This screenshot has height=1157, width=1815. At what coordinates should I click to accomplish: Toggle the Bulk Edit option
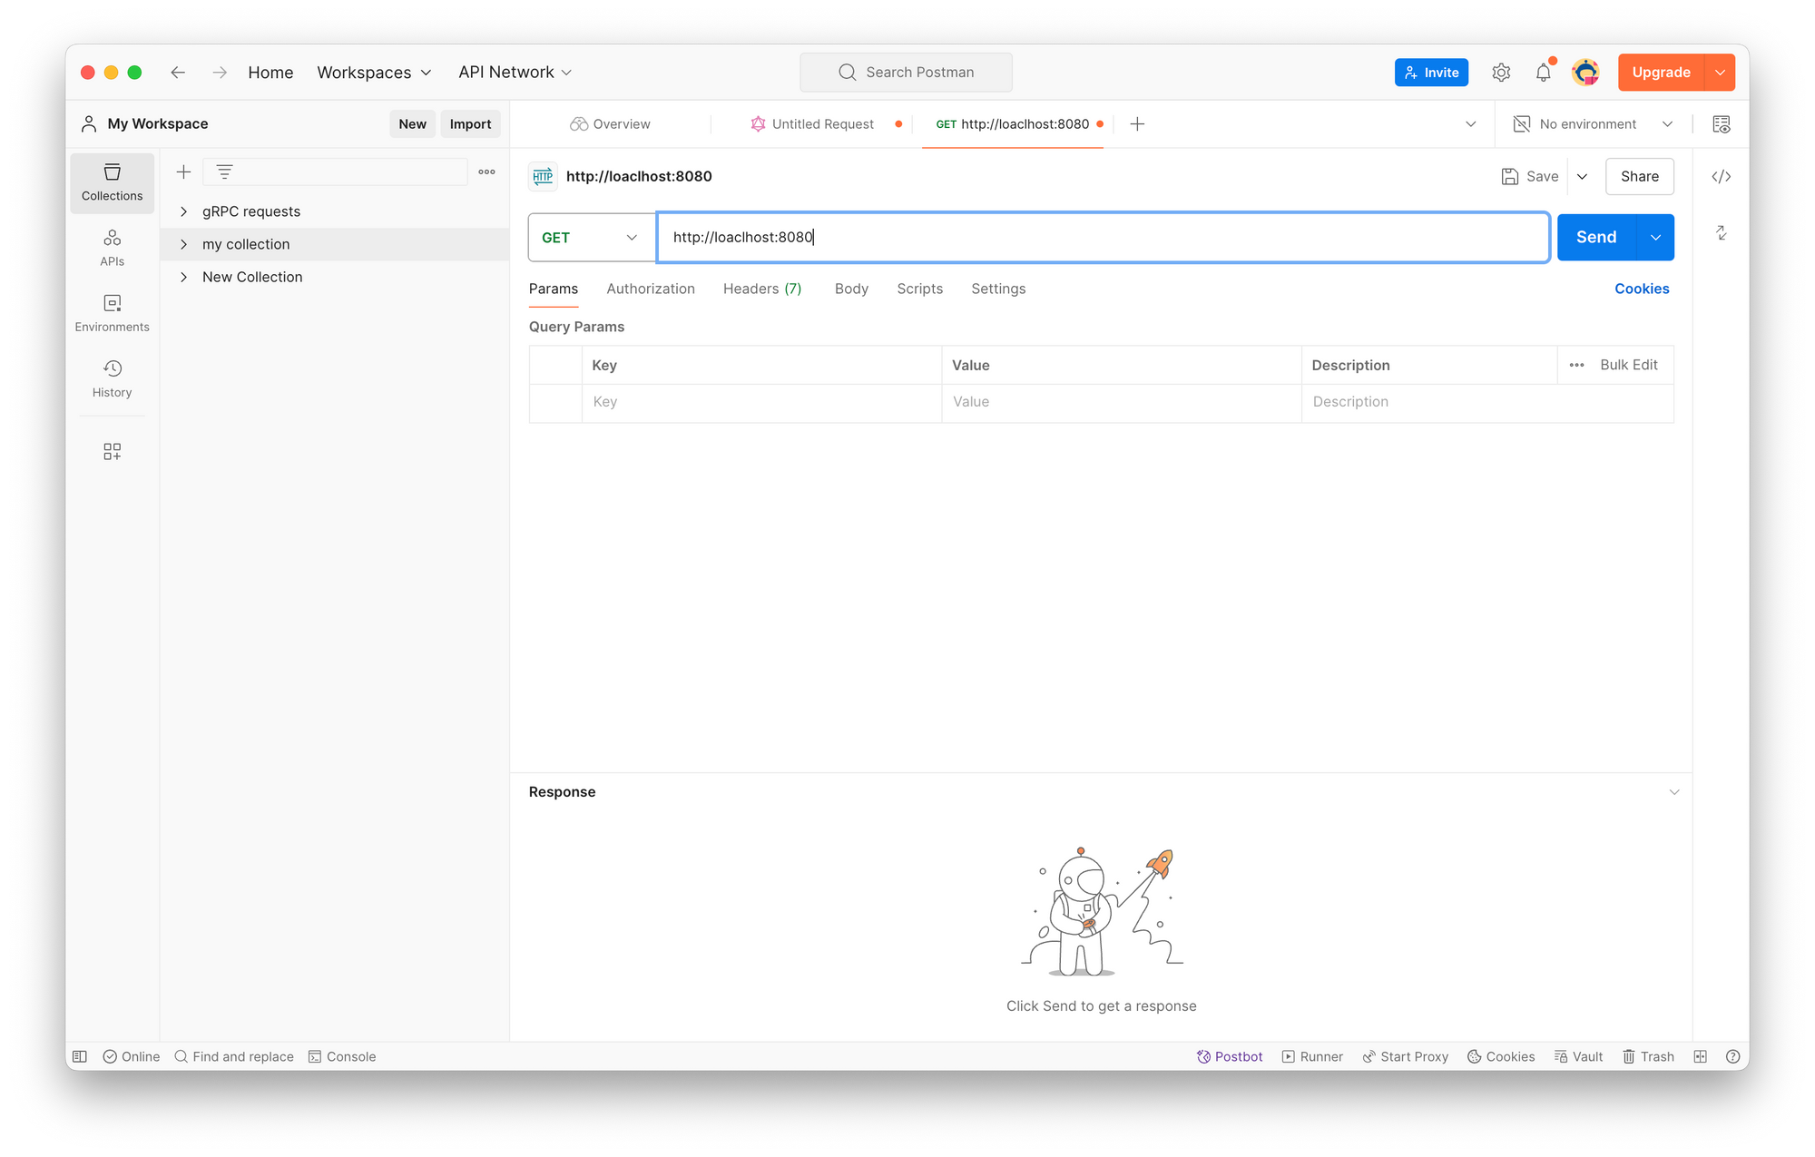(x=1628, y=365)
